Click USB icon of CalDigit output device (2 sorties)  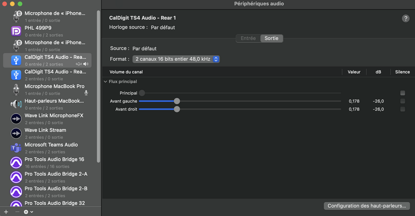[x=16, y=60]
